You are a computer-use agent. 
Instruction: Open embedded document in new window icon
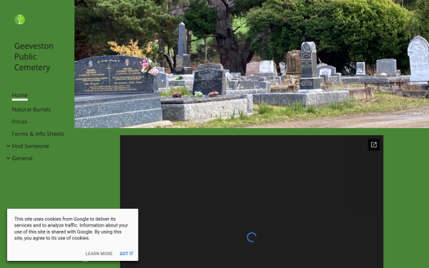[x=374, y=144]
